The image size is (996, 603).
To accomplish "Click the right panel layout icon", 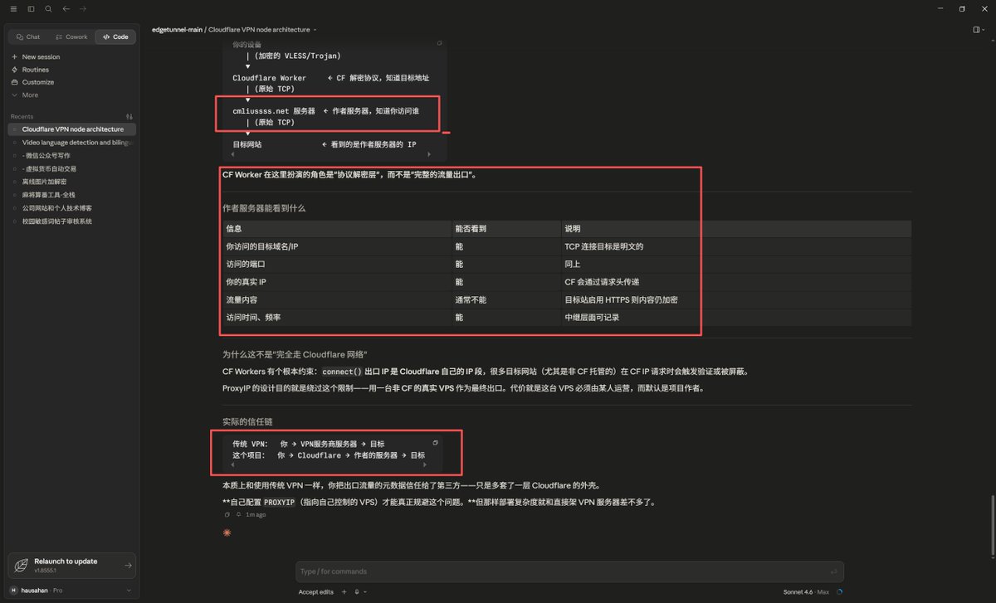I will click(978, 29).
